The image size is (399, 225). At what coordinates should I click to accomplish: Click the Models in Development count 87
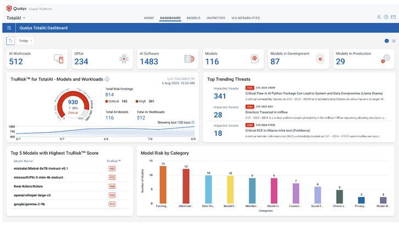(275, 61)
